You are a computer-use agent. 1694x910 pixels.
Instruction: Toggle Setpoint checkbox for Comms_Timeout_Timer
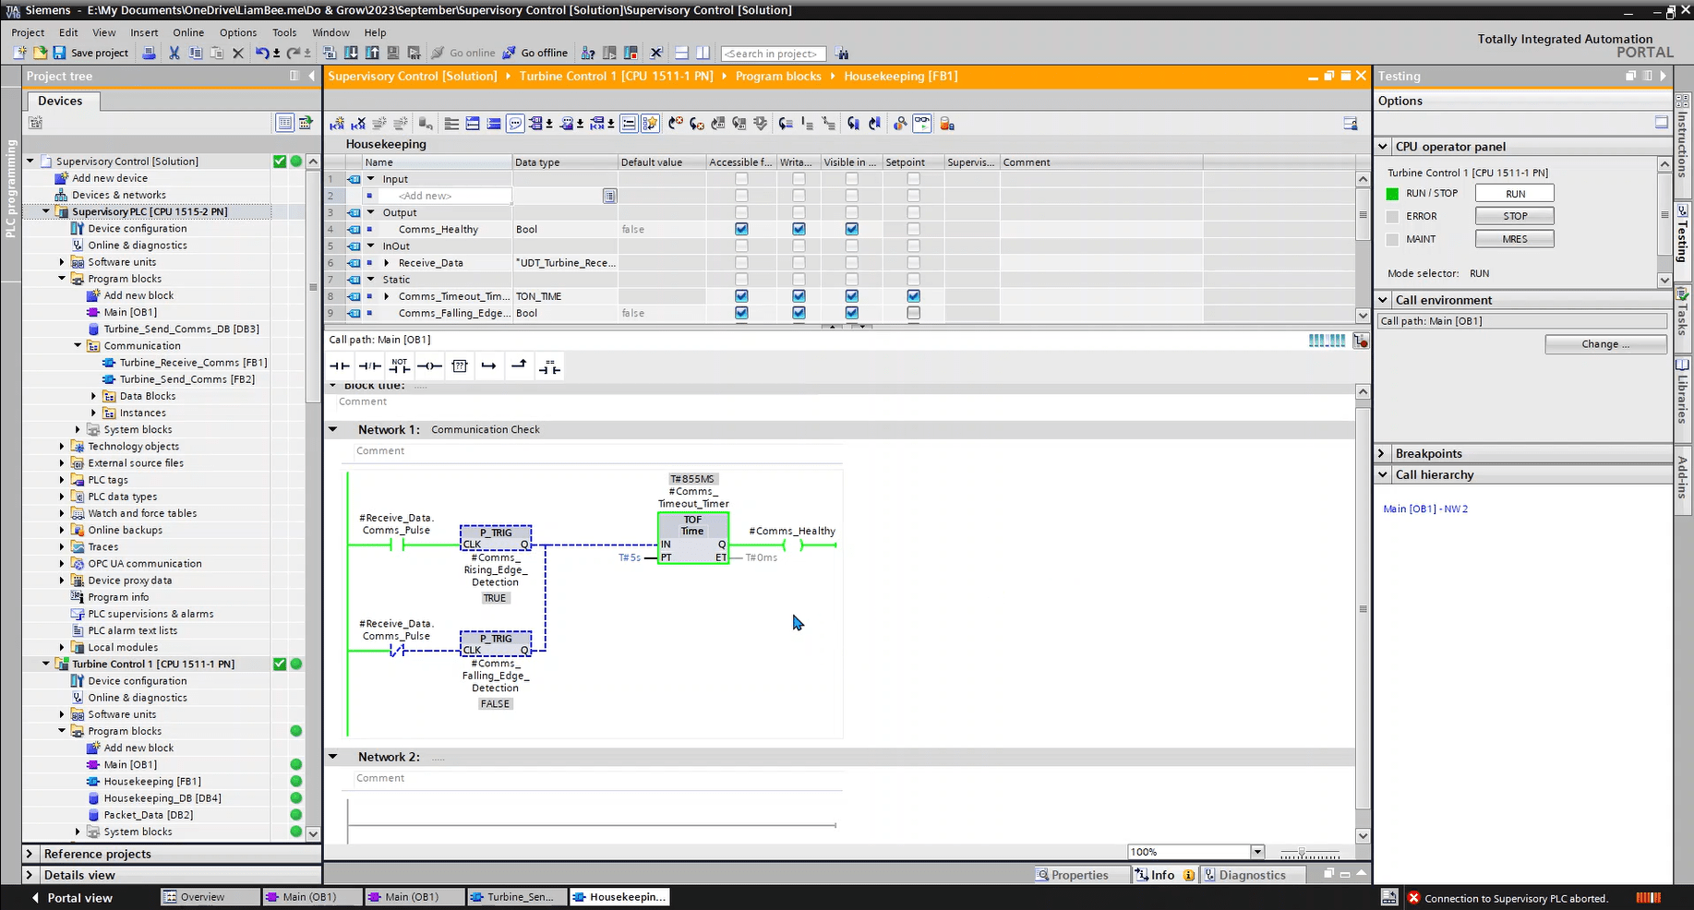913,296
